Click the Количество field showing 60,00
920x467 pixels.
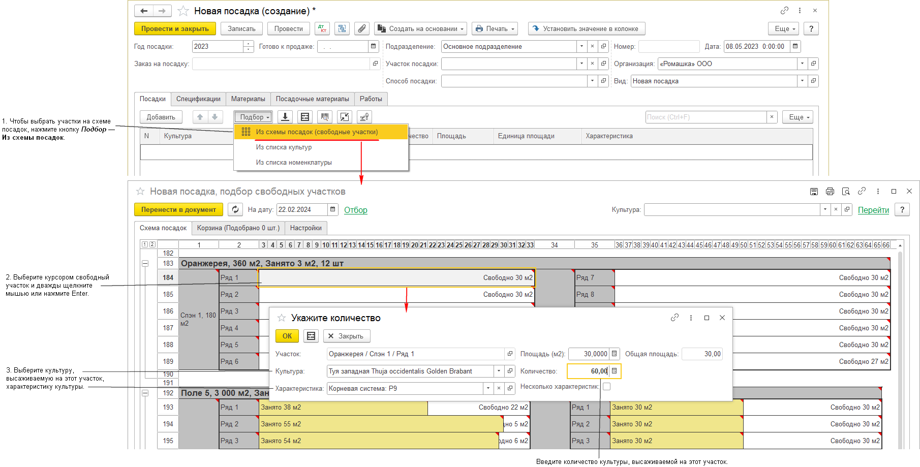pos(588,371)
